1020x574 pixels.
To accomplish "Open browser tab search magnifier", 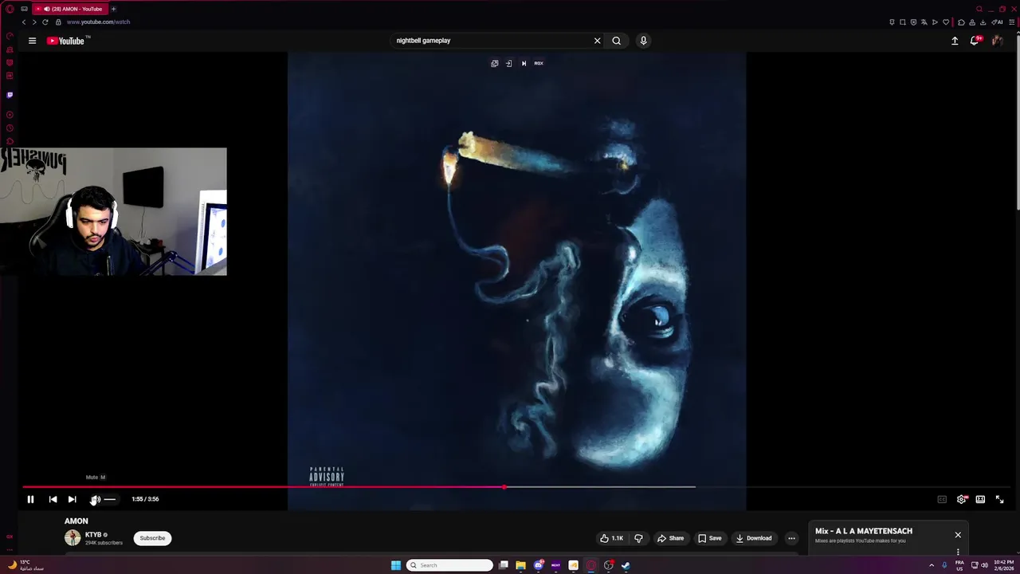I will [979, 9].
